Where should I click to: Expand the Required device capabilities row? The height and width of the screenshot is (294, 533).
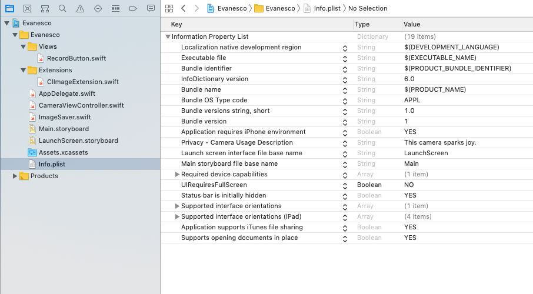[x=177, y=174]
